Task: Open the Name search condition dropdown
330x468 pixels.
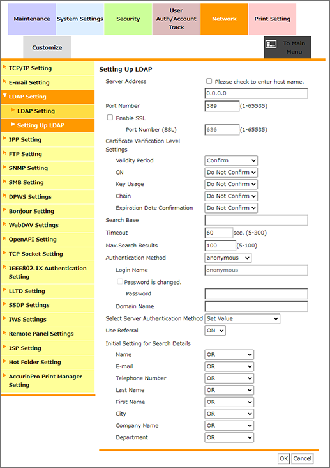Action: 229,355
